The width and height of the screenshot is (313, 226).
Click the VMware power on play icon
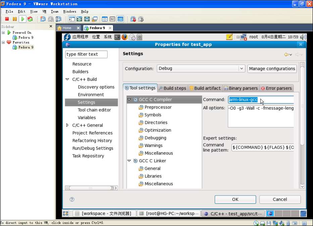[22, 19]
